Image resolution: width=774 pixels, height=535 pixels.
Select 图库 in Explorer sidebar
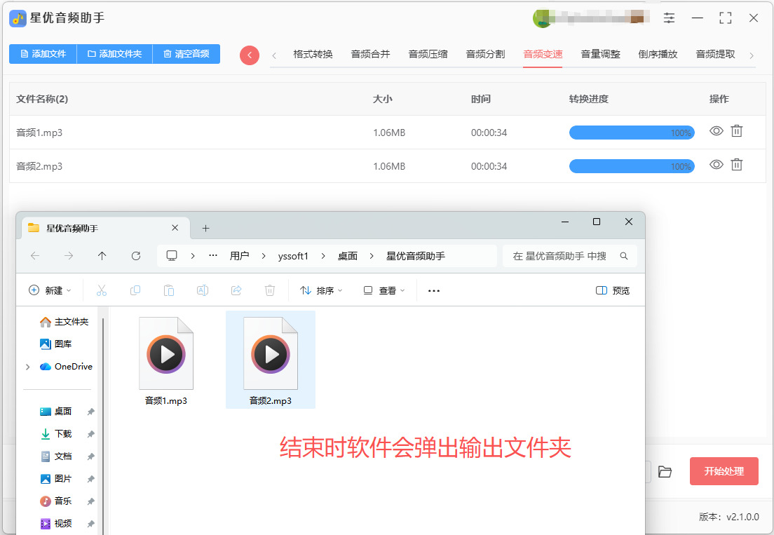56,344
